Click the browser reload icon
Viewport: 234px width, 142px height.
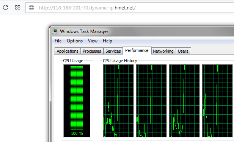6,7
